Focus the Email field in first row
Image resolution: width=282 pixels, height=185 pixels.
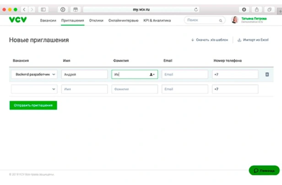click(x=185, y=74)
